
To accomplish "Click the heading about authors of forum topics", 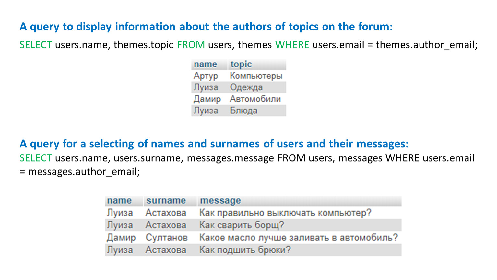I will click(x=206, y=27).
